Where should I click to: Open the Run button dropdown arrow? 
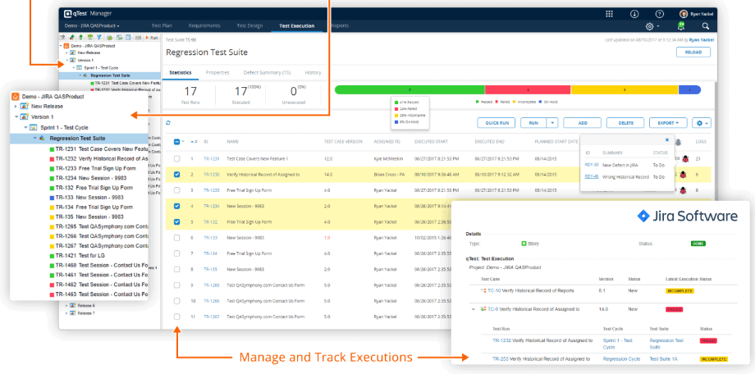pos(551,123)
